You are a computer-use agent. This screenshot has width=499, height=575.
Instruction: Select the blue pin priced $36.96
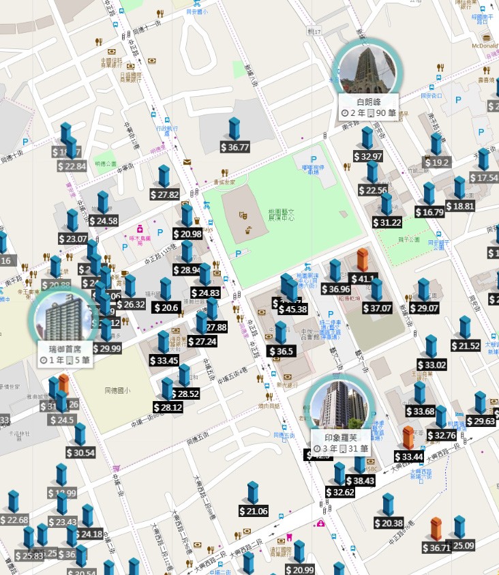(x=335, y=270)
